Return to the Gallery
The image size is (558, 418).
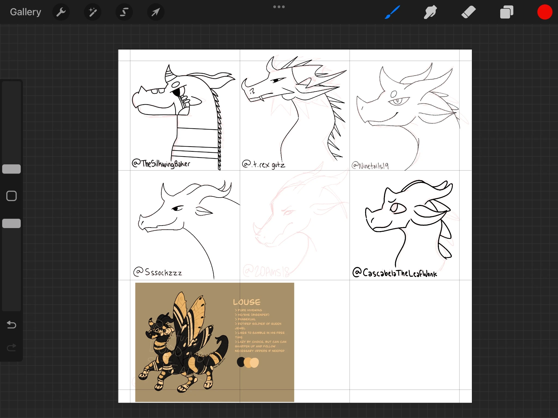[x=25, y=12]
